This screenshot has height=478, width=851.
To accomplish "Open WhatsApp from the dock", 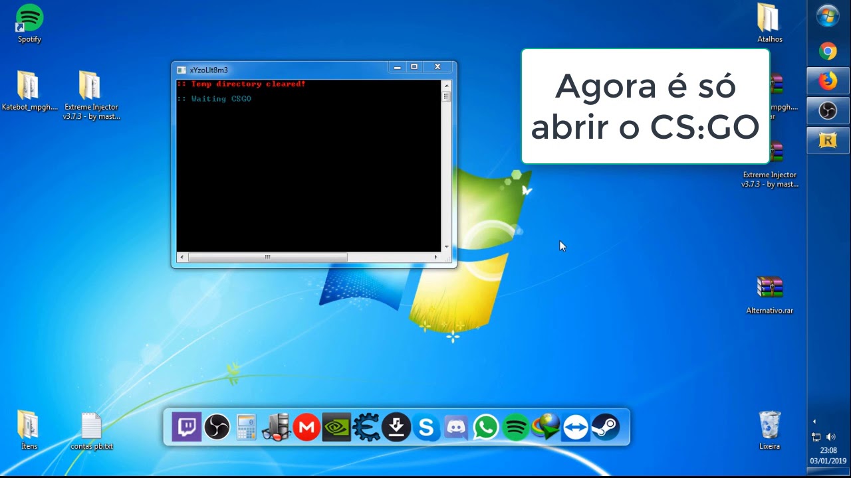I will coord(486,427).
